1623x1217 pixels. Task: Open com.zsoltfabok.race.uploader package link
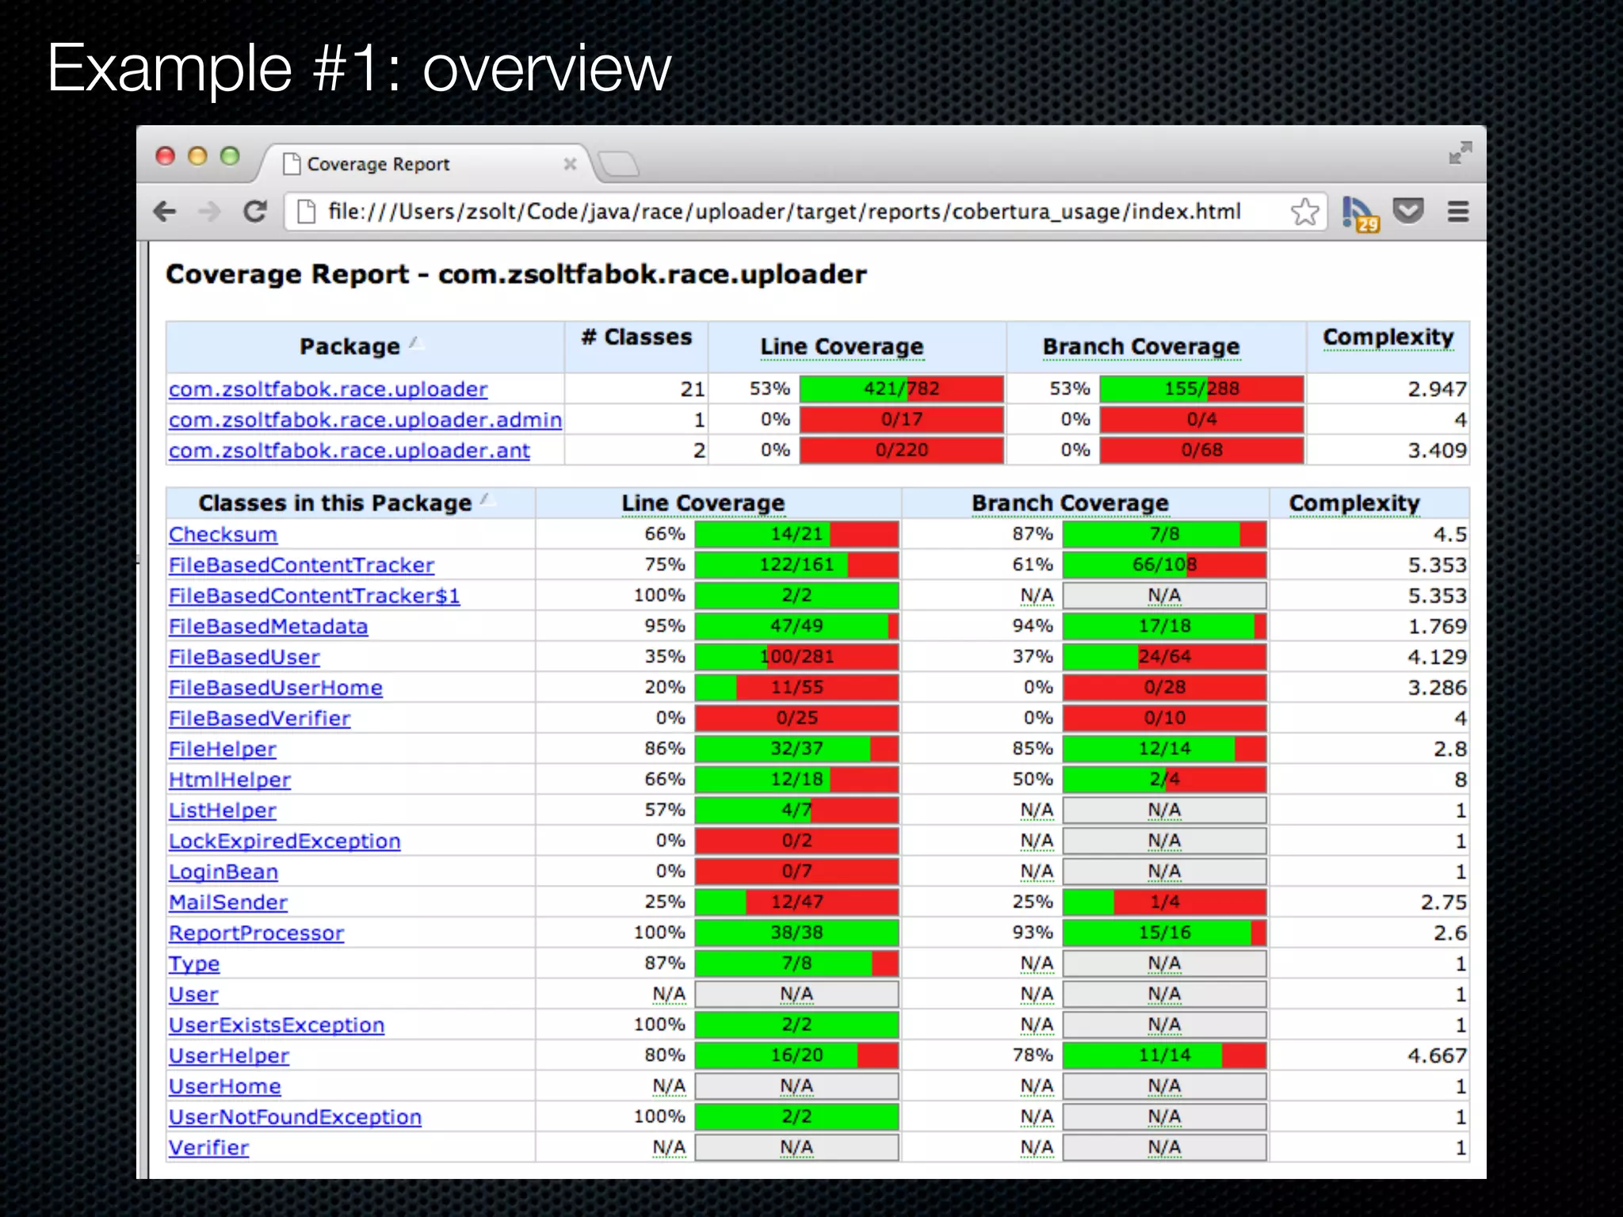(328, 389)
